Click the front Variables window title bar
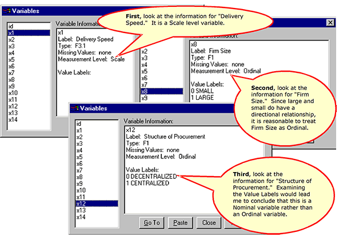 coord(151,108)
